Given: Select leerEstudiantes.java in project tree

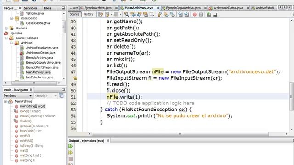Looking at the screenshot, I should (40, 77).
